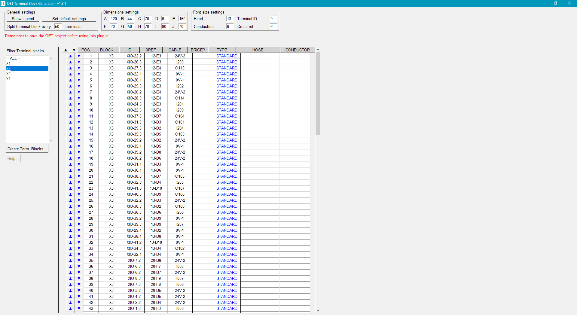Image resolution: width=577 pixels, height=315 pixels.
Task: Click move-up arrow for row 1
Action: point(71,56)
